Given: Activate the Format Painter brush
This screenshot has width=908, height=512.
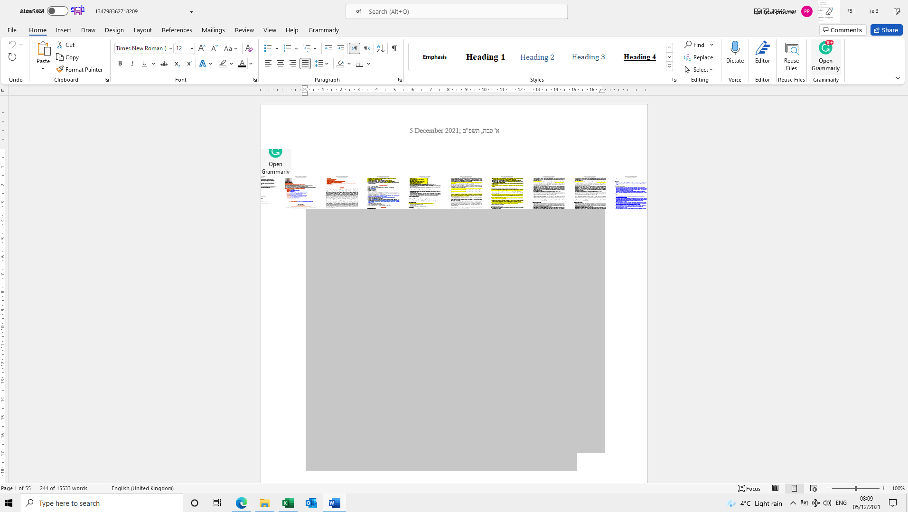Looking at the screenshot, I should pos(79,69).
